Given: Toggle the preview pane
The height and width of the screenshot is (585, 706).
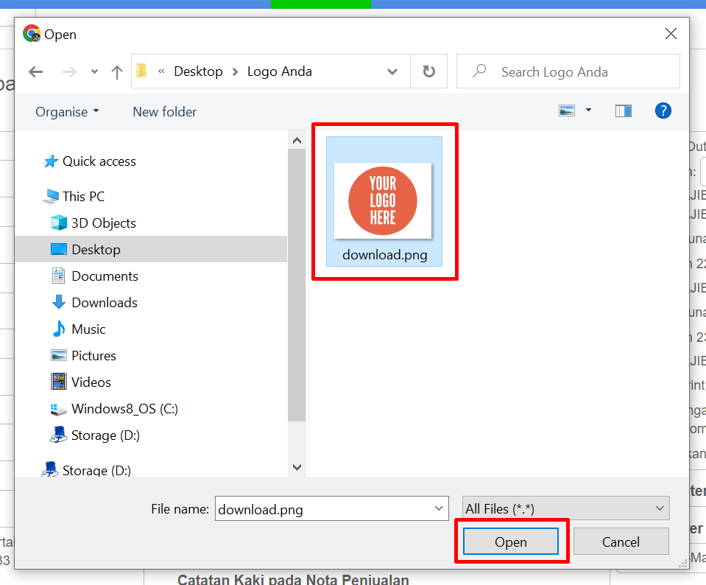Looking at the screenshot, I should click(x=624, y=111).
